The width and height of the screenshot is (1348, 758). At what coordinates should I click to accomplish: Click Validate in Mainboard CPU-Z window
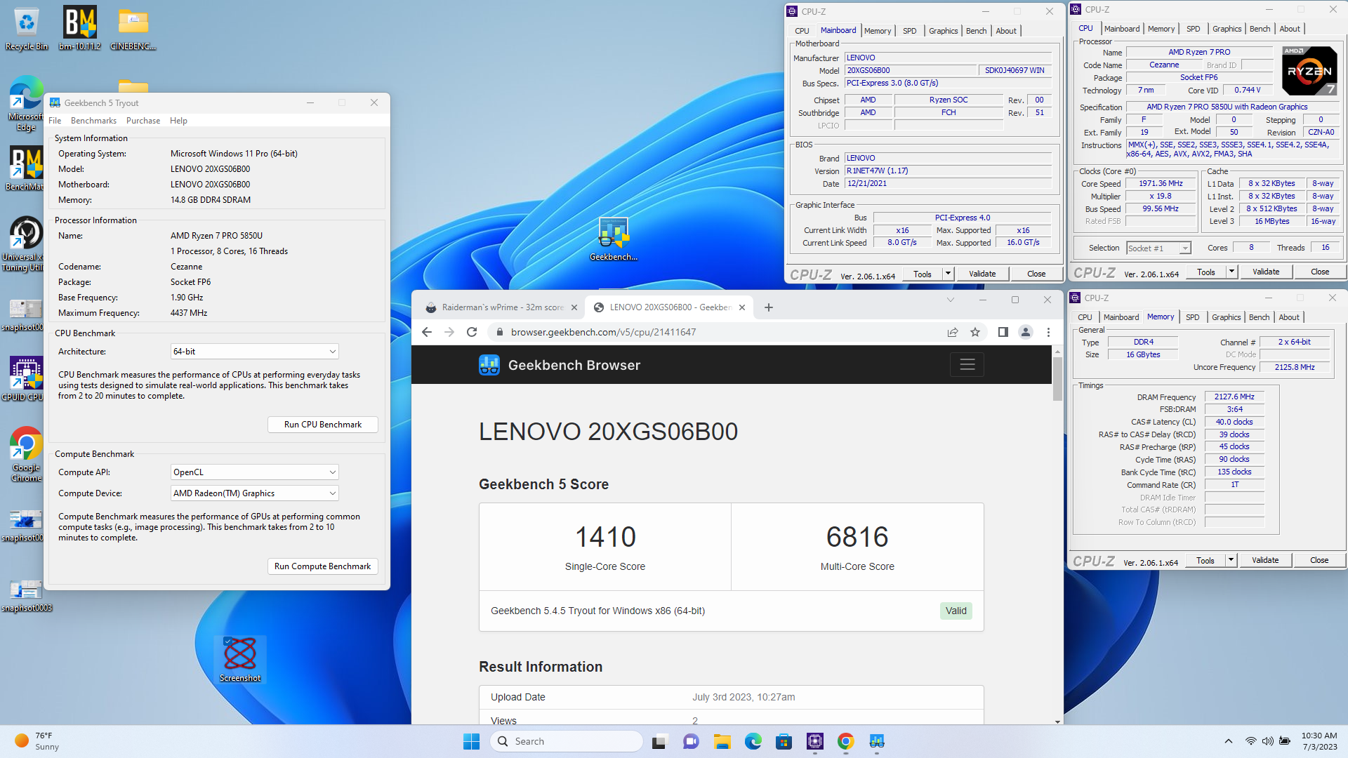coord(982,274)
